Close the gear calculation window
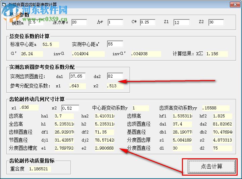Screen dimensions: 242x179 point(235,4)
